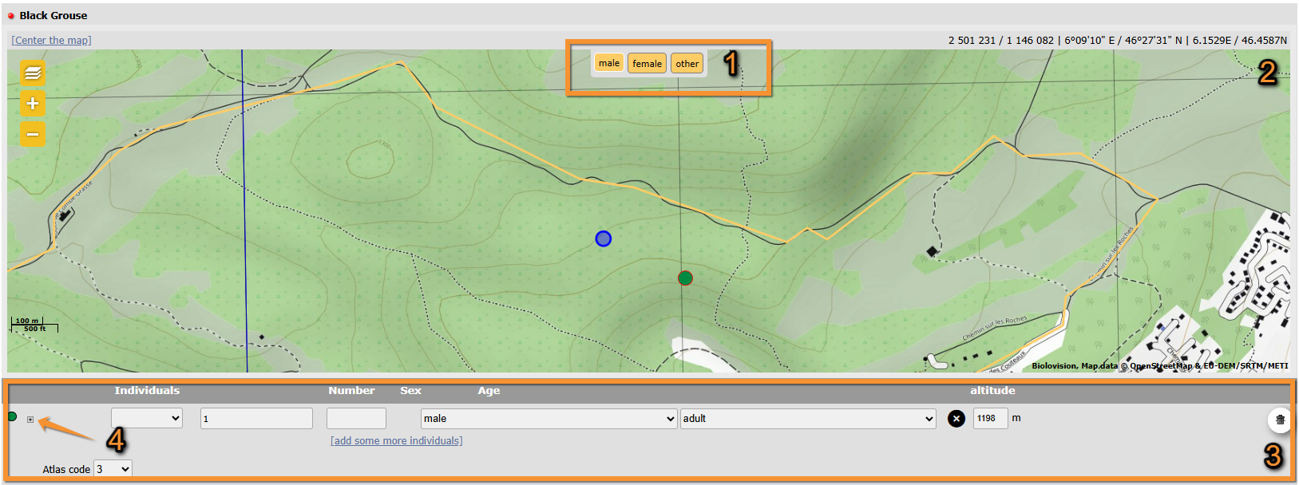This screenshot has height=485, width=1299.
Task: Toggle the male sex button
Action: pyautogui.click(x=608, y=63)
